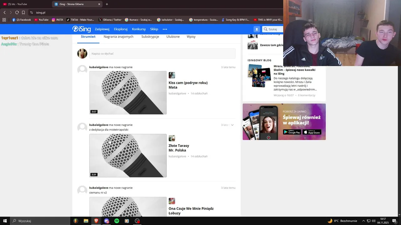Open the notification center icon

pos(394,221)
